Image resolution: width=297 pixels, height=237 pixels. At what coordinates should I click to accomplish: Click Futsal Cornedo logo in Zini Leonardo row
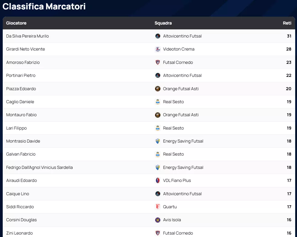(158, 233)
